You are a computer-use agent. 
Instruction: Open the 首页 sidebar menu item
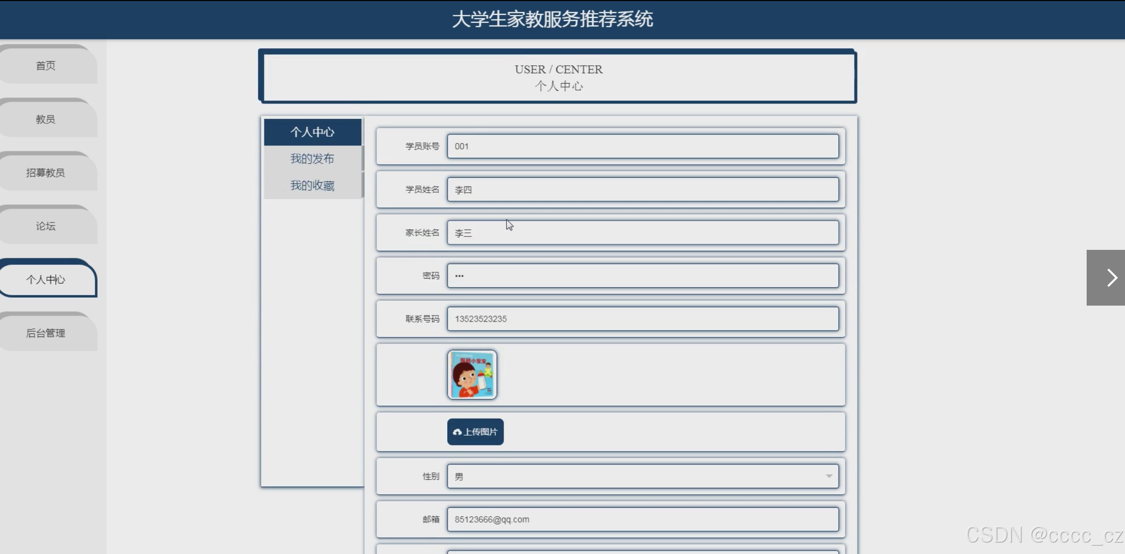click(46, 66)
